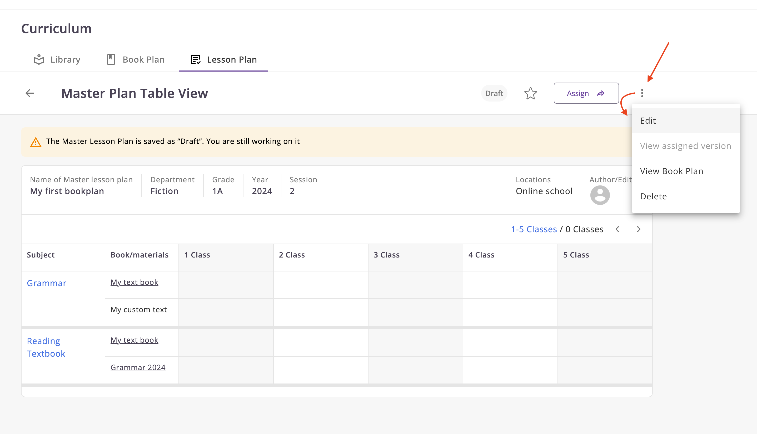Screen dimensions: 757x434
Task: Switch to the Book Plan tab
Action: (x=136, y=60)
